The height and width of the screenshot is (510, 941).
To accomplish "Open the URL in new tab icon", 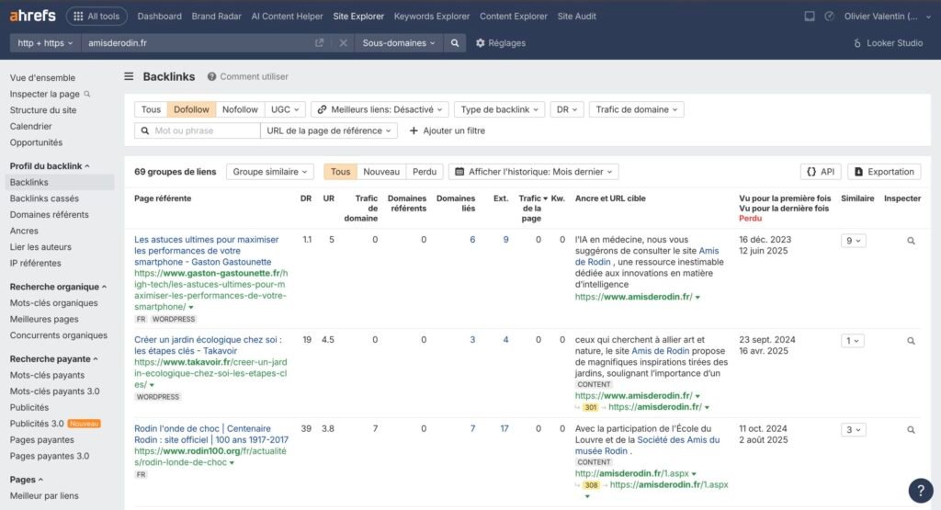I will pos(319,43).
